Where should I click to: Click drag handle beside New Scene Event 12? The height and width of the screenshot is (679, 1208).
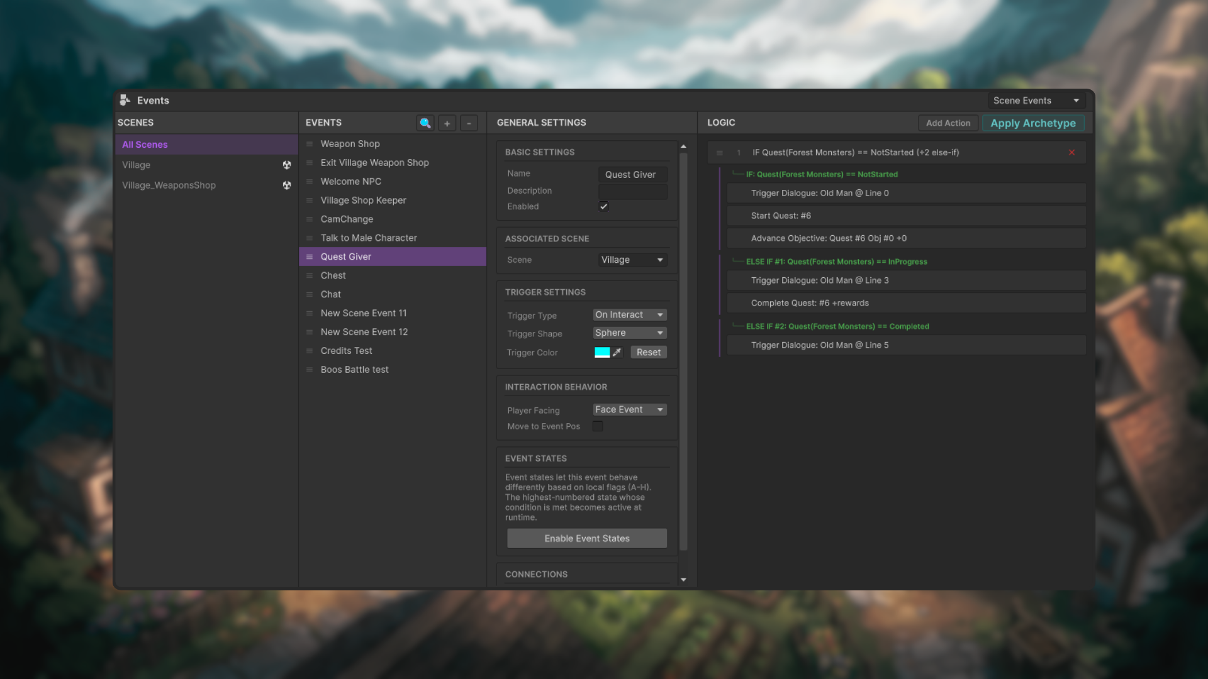[310, 332]
